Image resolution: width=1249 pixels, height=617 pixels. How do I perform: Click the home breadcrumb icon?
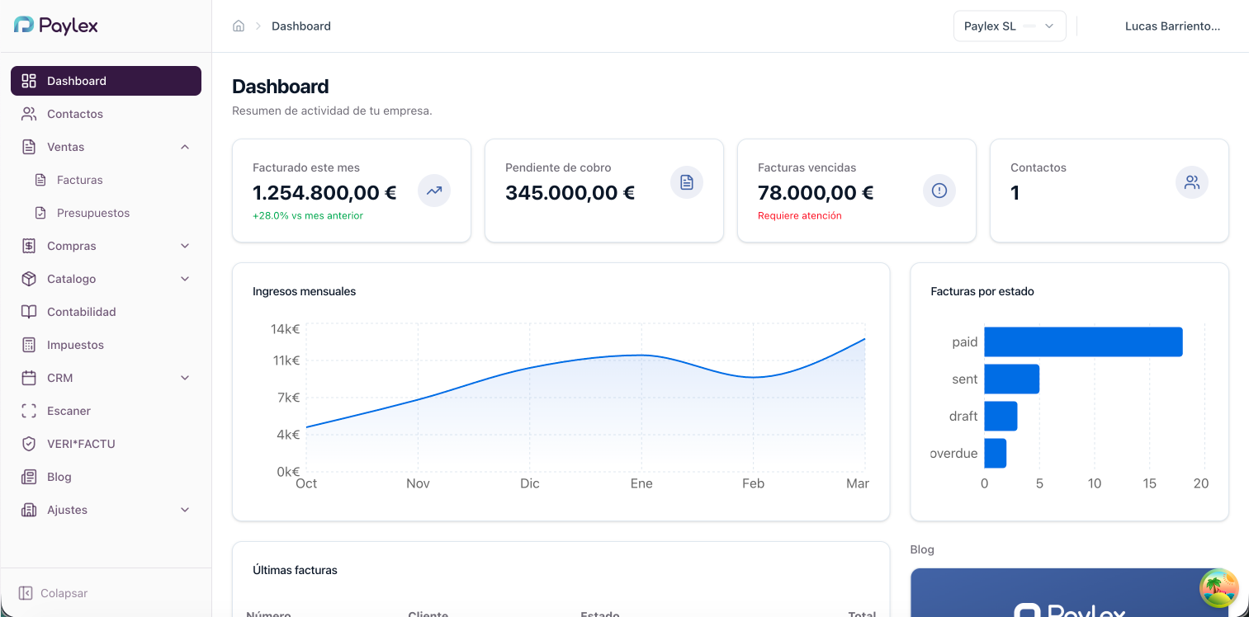pyautogui.click(x=239, y=26)
